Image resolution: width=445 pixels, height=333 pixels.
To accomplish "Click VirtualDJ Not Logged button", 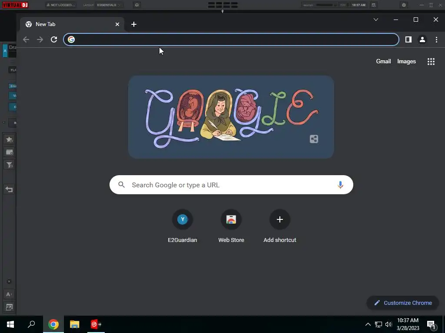I will 61,5.
